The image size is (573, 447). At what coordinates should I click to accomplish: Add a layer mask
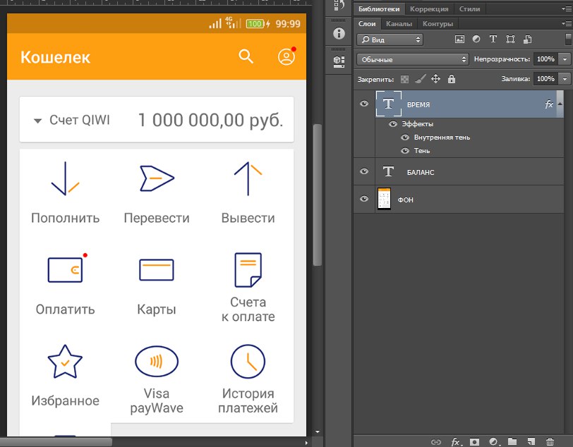click(475, 442)
